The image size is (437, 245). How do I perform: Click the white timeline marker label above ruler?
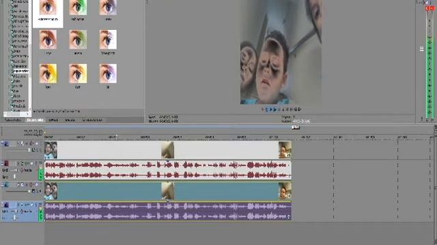click(x=296, y=127)
